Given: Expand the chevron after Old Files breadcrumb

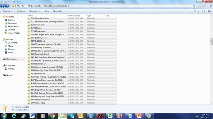Looking at the screenshot, I should tap(26, 6).
